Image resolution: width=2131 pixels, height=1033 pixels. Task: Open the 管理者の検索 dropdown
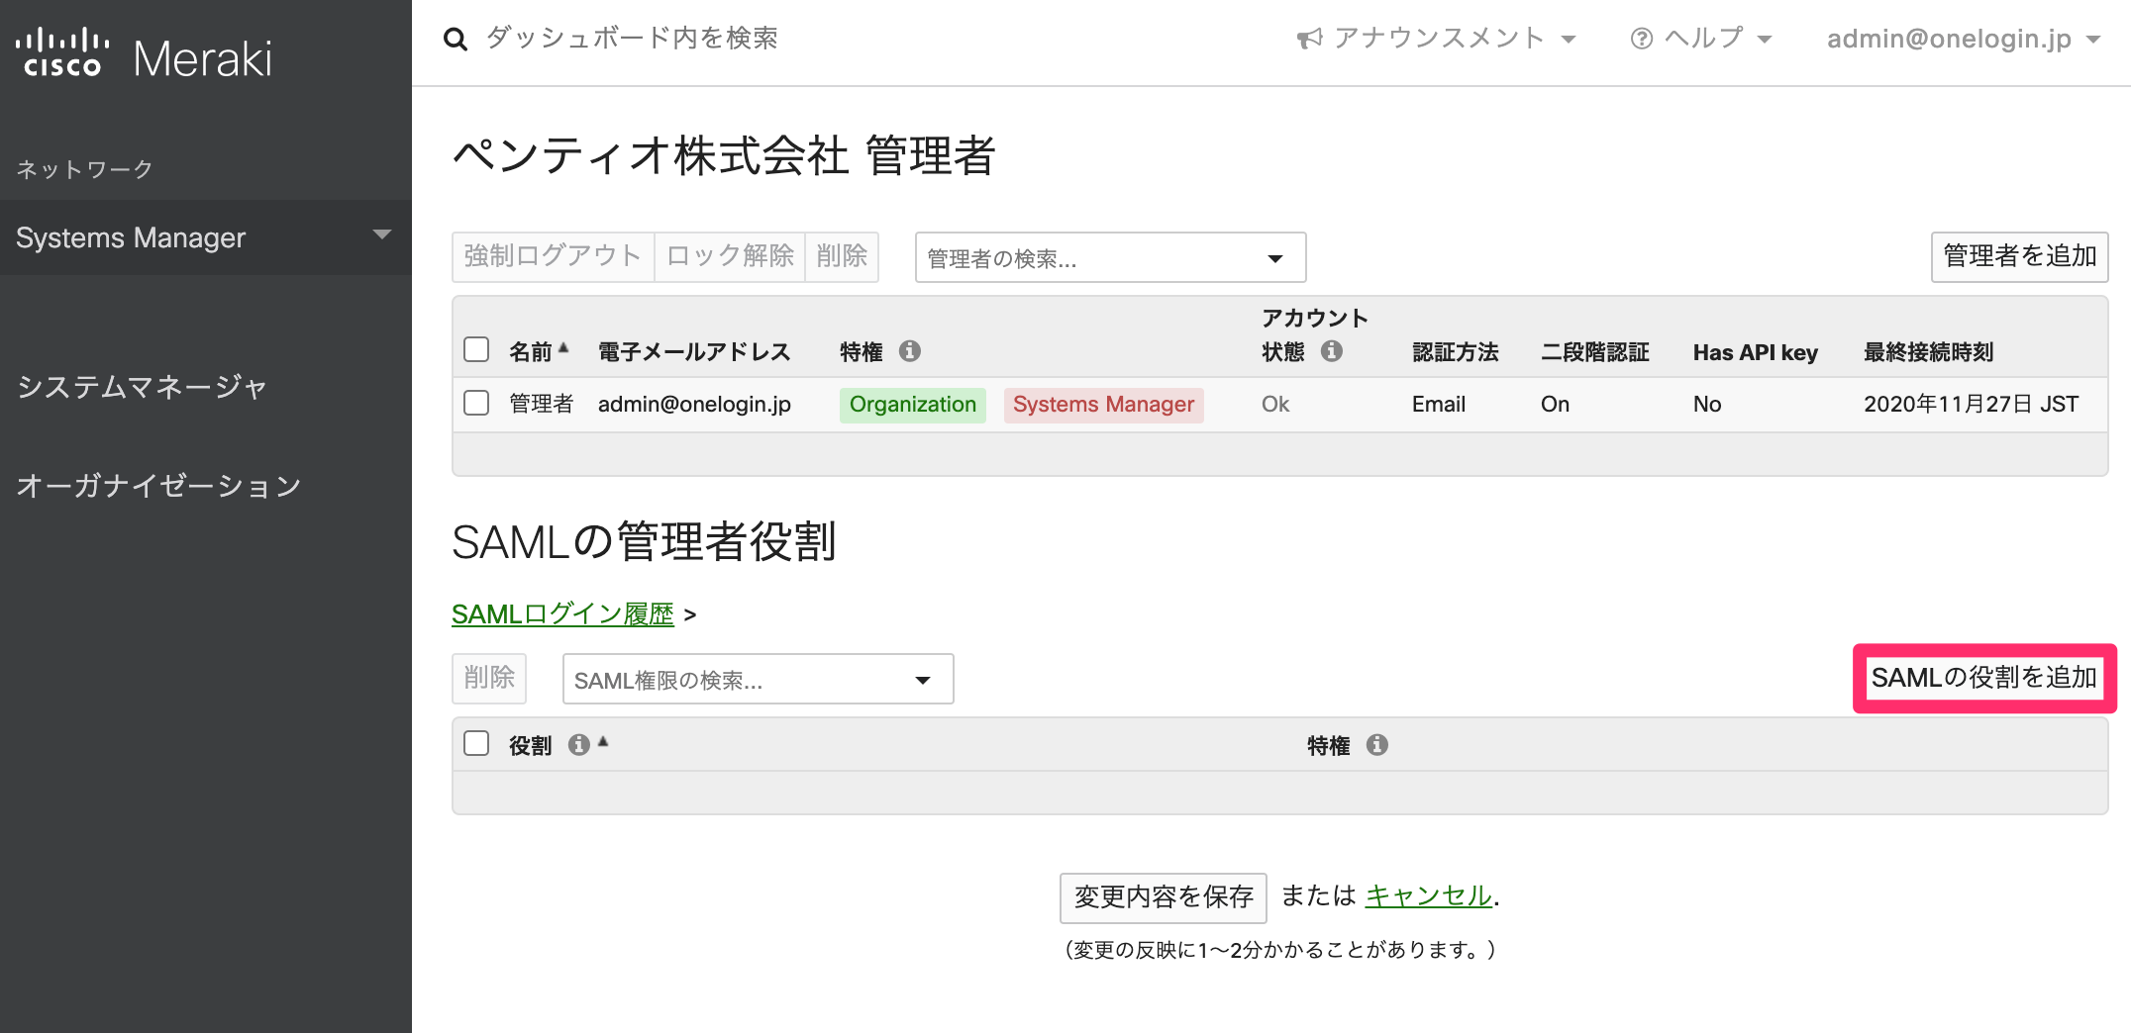tap(1110, 258)
